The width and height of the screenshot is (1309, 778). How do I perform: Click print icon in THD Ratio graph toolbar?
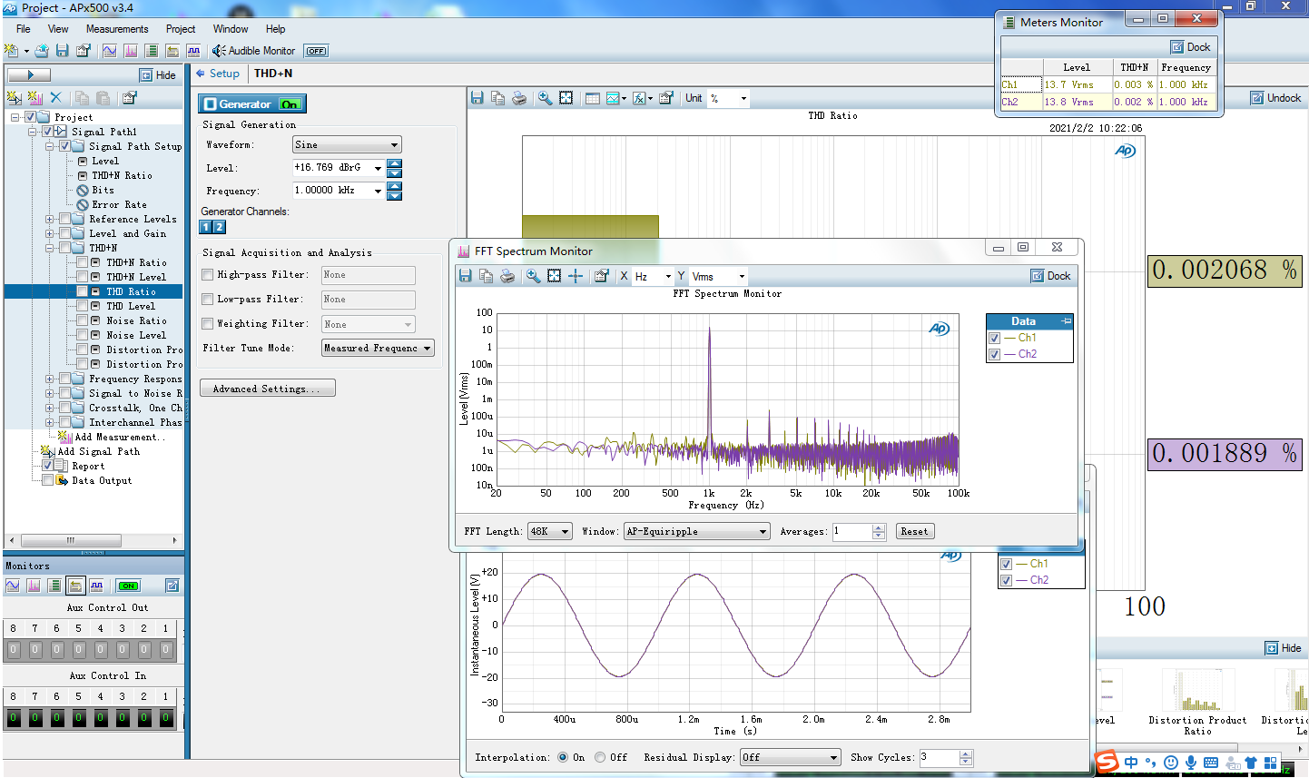[518, 98]
